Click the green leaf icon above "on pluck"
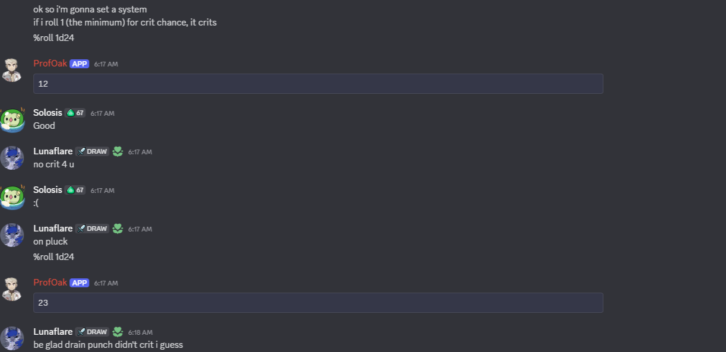 coord(118,229)
